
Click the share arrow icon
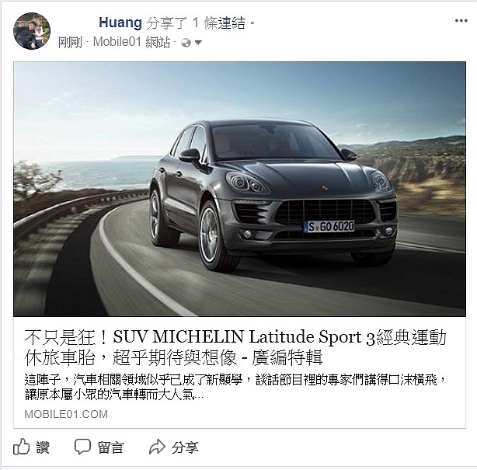(x=157, y=447)
